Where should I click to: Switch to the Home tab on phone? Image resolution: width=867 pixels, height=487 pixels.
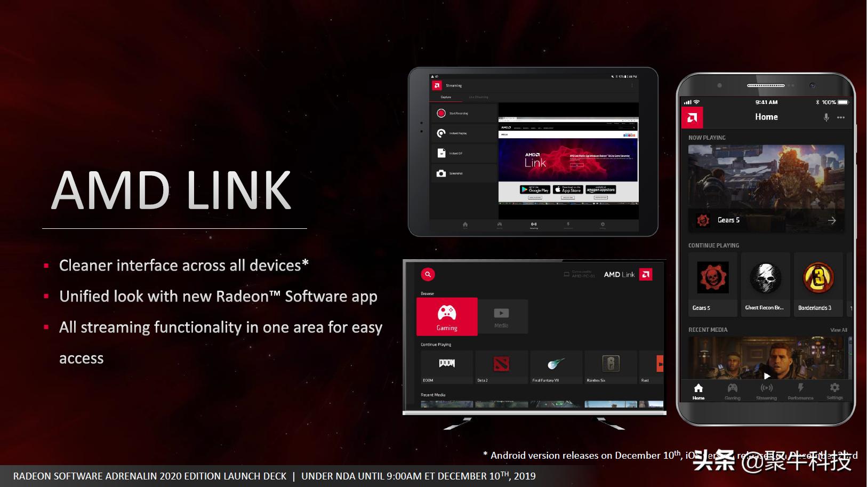pos(699,391)
